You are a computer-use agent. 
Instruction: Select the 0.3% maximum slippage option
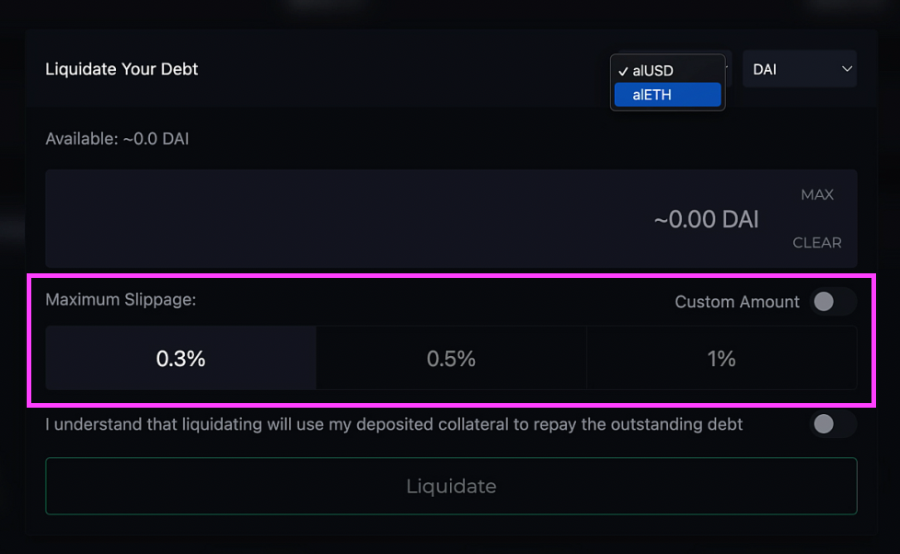[180, 359]
